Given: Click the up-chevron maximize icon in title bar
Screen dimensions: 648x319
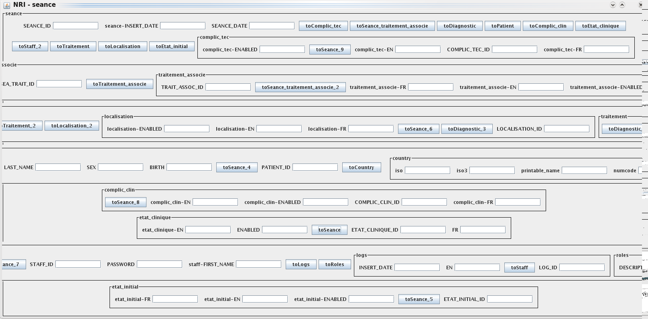Looking at the screenshot, I should [622, 5].
